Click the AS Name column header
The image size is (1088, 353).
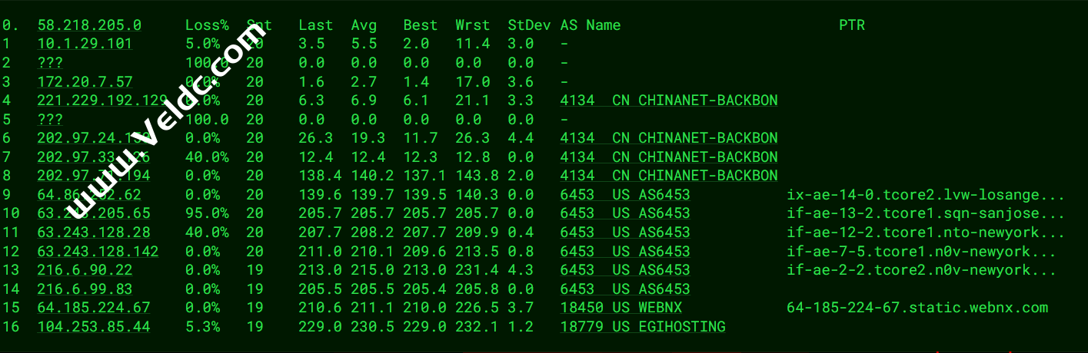coord(590,25)
